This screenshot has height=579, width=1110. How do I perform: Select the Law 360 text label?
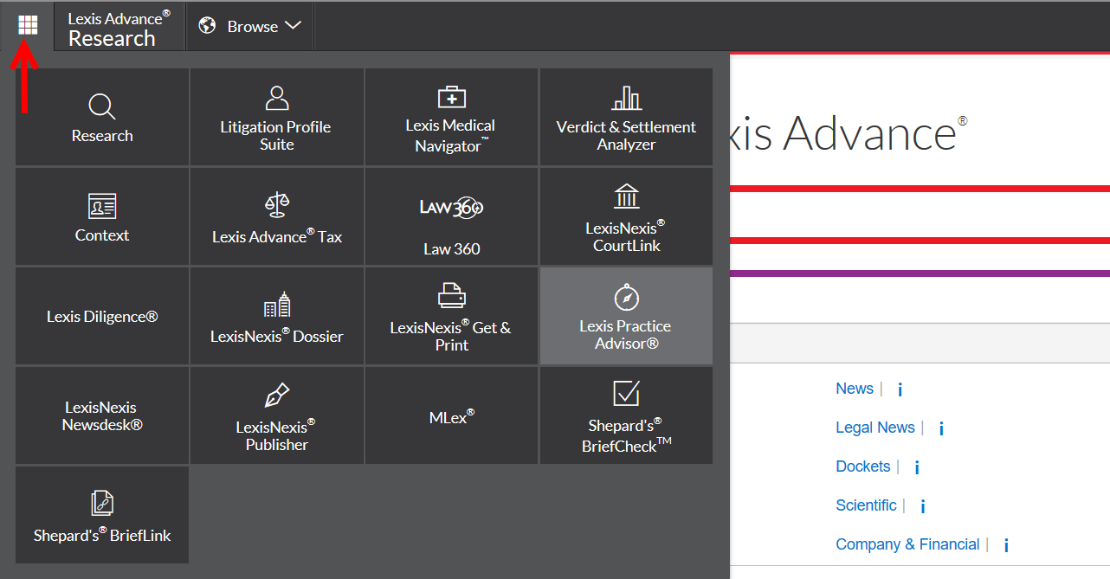click(452, 249)
